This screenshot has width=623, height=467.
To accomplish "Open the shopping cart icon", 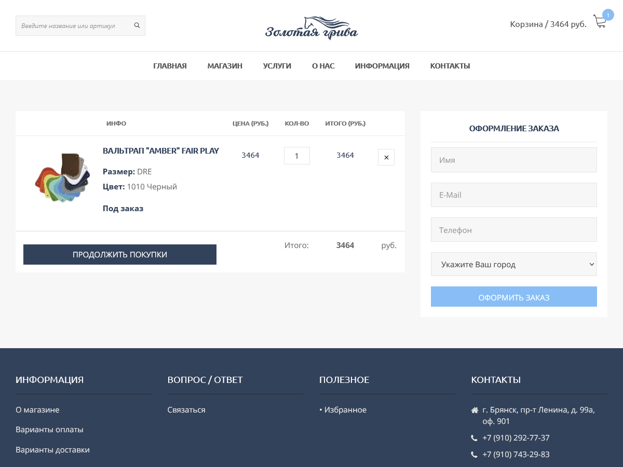I will [x=600, y=22].
